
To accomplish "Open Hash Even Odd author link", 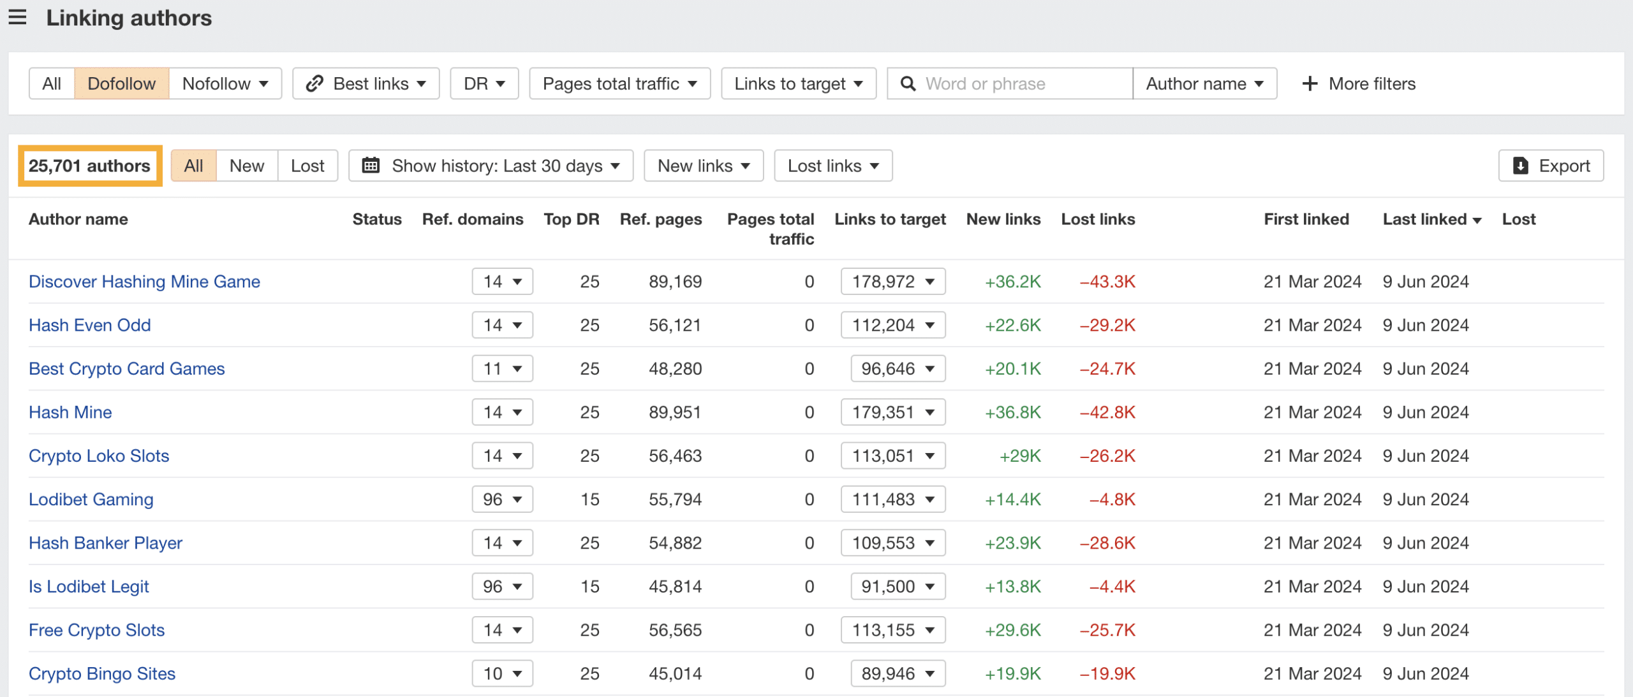I will [90, 325].
